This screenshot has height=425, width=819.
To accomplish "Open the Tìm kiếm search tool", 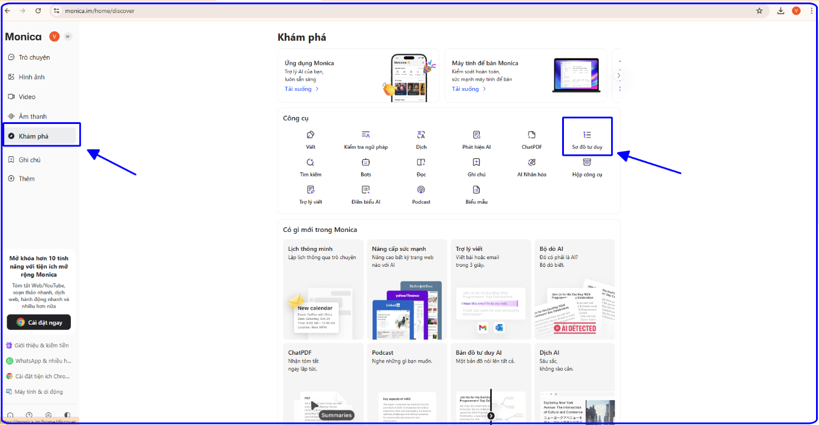I will [311, 168].
